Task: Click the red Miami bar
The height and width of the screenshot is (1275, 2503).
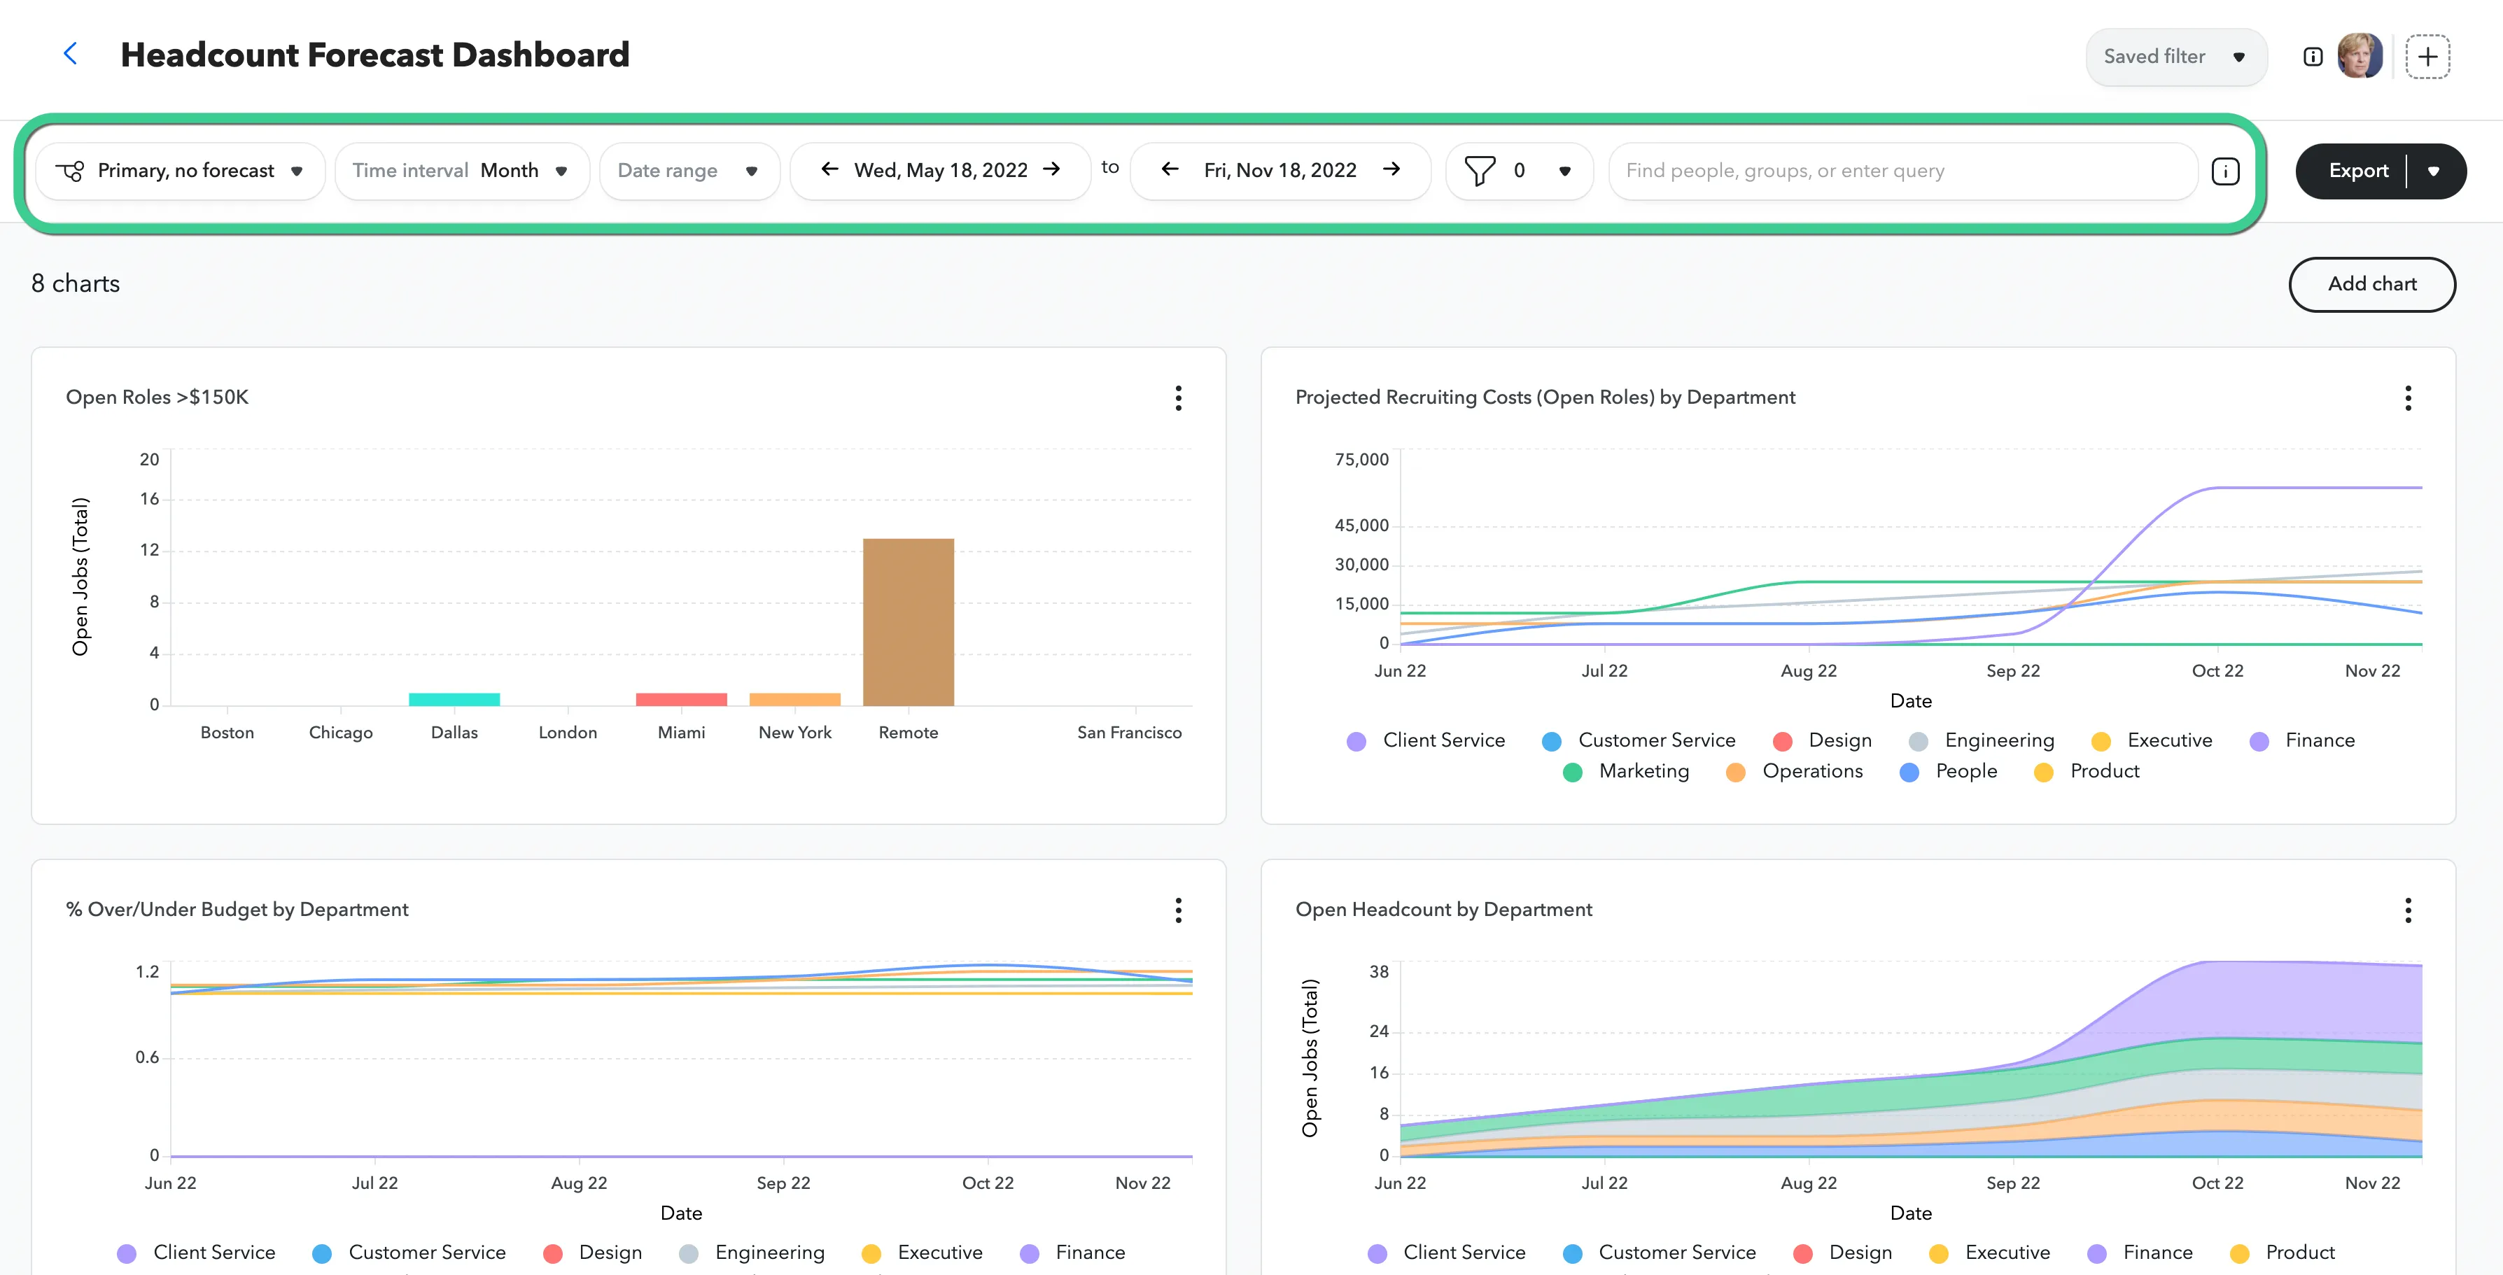Action: pyautogui.click(x=681, y=700)
